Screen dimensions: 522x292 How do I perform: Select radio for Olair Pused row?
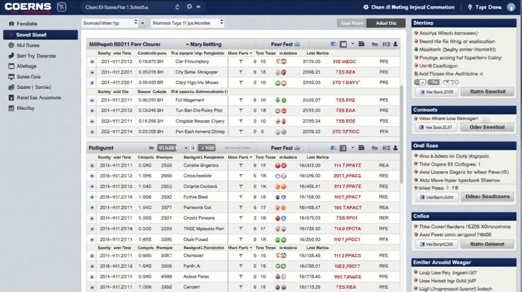92,239
